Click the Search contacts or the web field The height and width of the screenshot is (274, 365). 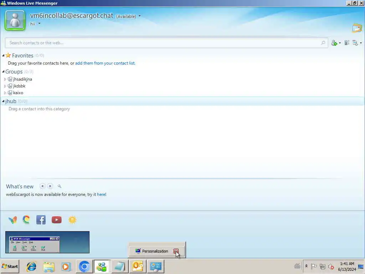point(166,43)
